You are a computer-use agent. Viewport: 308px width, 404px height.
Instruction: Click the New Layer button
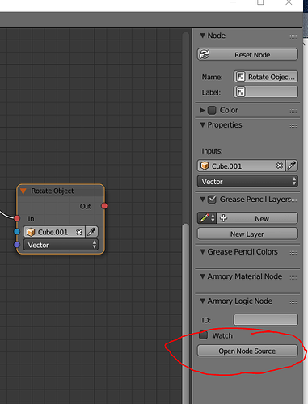247,234
